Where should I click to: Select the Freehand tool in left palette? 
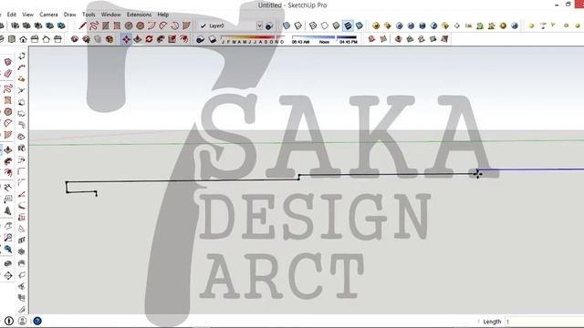tap(8, 88)
